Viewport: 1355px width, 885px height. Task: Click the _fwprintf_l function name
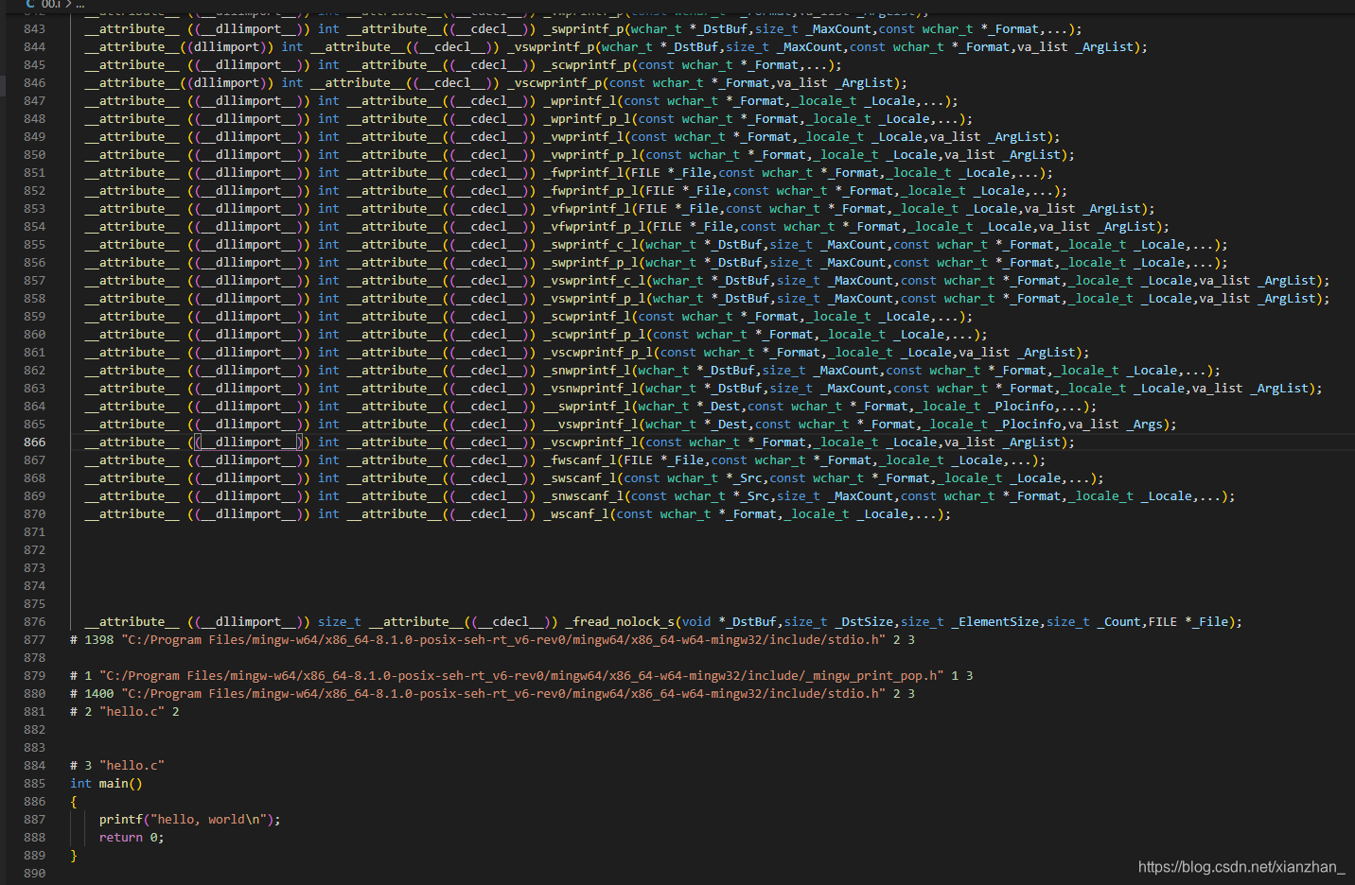(583, 173)
